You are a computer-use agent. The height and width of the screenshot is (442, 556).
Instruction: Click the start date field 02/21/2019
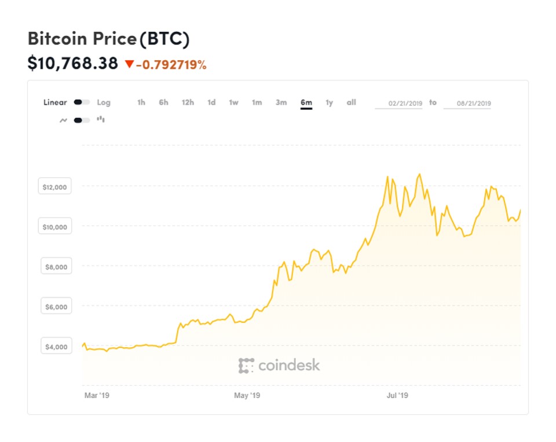[x=398, y=104]
